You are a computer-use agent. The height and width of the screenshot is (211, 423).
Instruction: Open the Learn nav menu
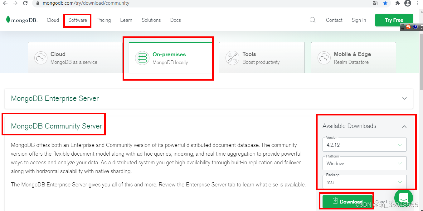tap(126, 20)
